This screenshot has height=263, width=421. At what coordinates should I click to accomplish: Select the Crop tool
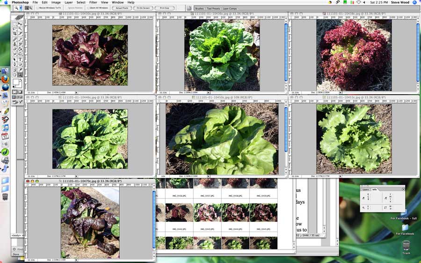15,34
